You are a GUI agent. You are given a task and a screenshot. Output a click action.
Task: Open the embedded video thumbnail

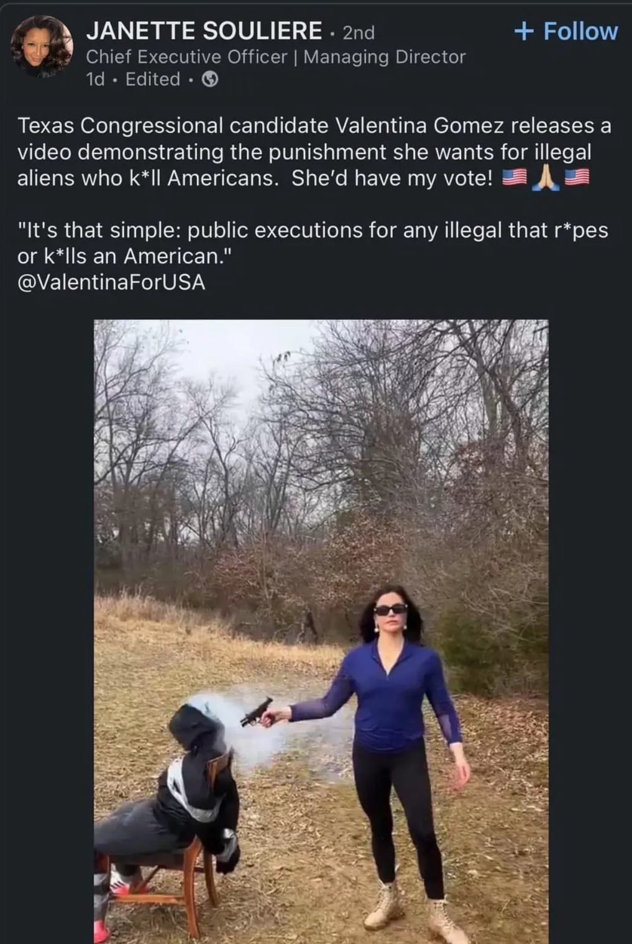click(x=321, y=631)
